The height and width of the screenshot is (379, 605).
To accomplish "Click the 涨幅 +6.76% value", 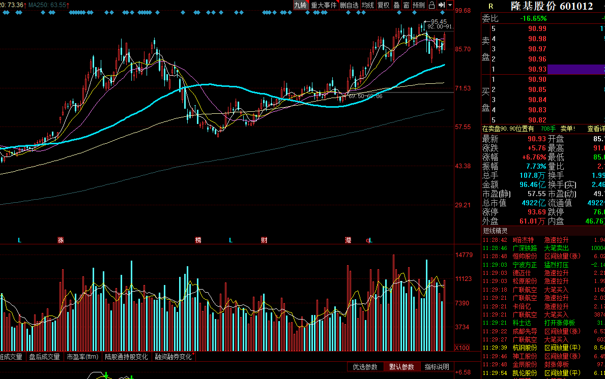I will (534, 157).
